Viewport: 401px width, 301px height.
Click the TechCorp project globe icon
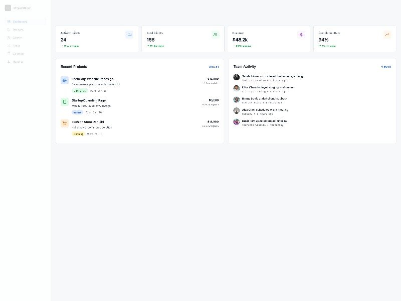(x=65, y=80)
